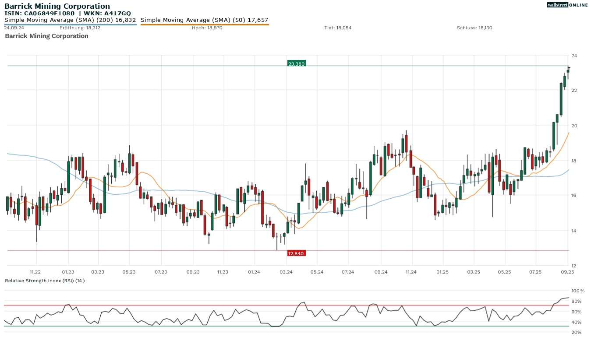Click the 14 price axis label
The height and width of the screenshot is (344, 591).
(x=574, y=231)
